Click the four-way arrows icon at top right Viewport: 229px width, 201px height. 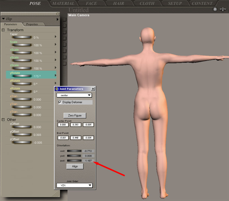[223, 9]
